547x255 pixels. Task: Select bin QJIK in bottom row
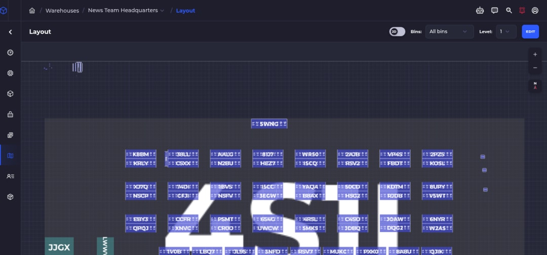pyautogui.click(x=437, y=251)
